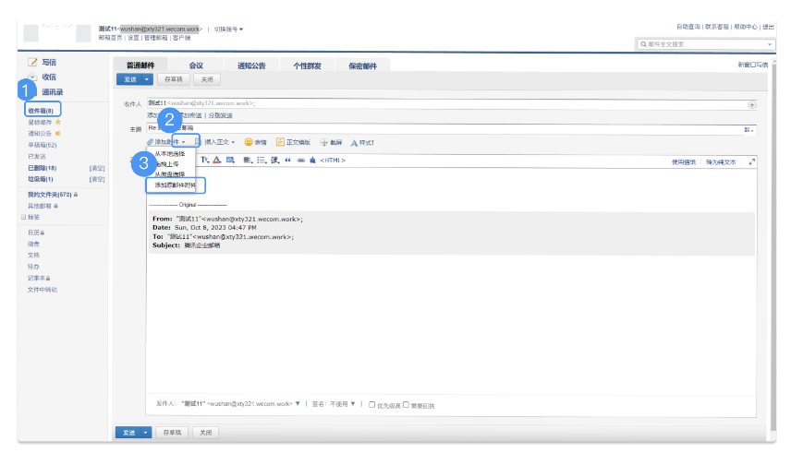
Task: Expand the editor to full screen
Action: 752,161
